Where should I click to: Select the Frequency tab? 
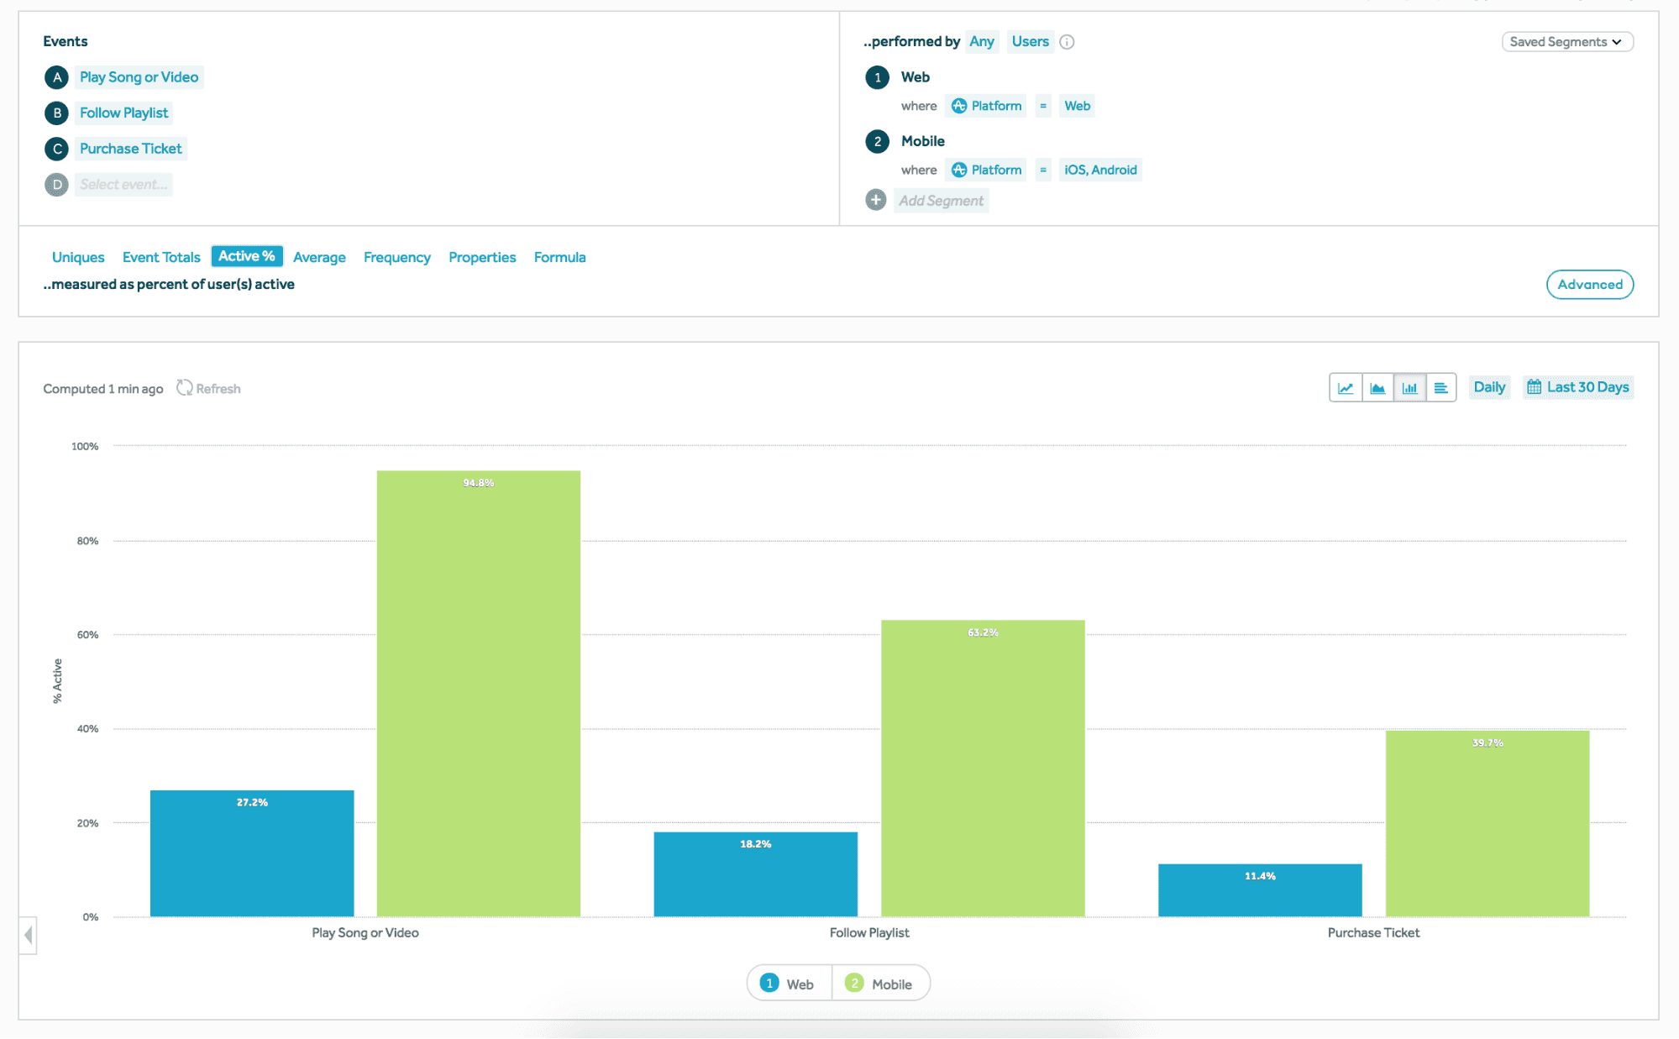coord(396,257)
